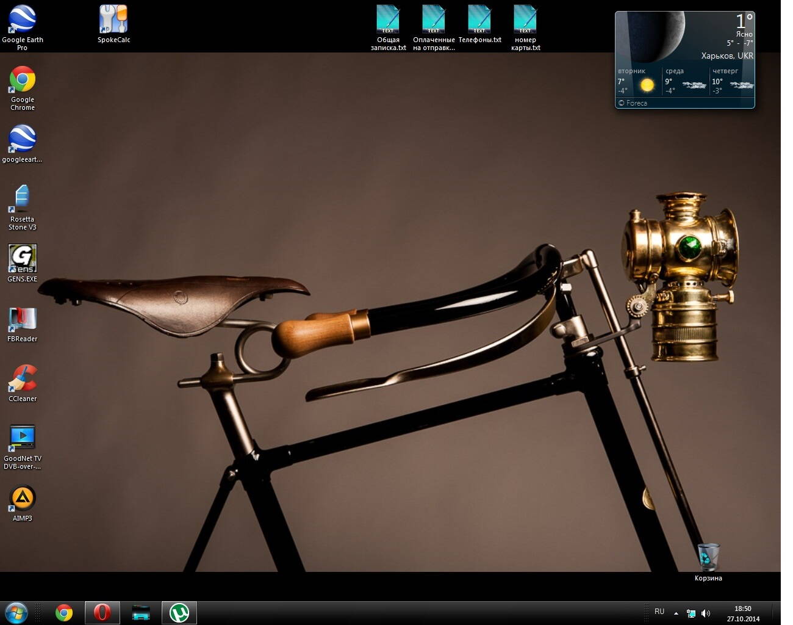Open the RU language indicator

click(659, 612)
